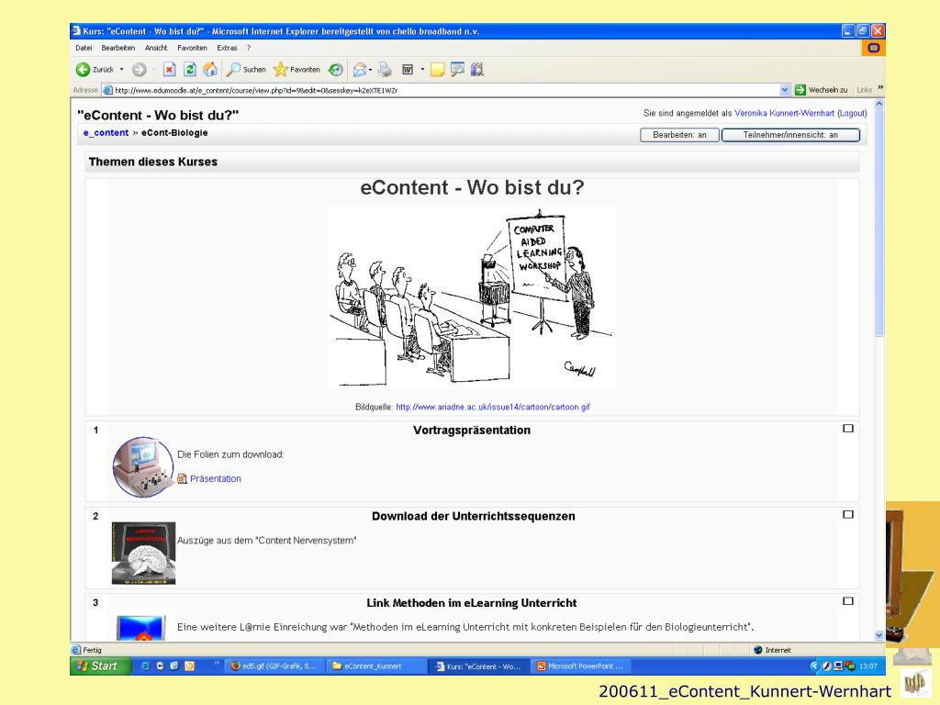Click the page scrollbar down arrow
This screenshot has height=705, width=940.
point(879,635)
